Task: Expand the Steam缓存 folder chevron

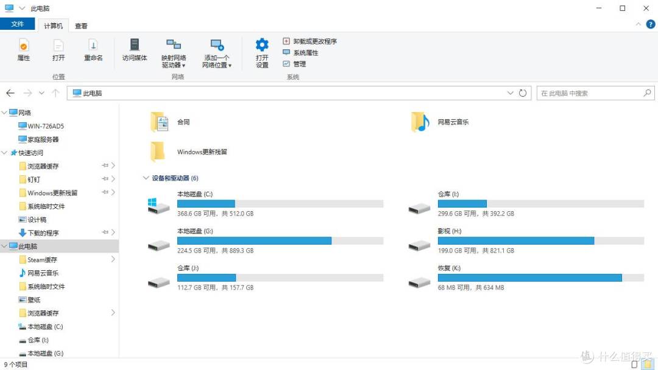Action: pos(113,259)
